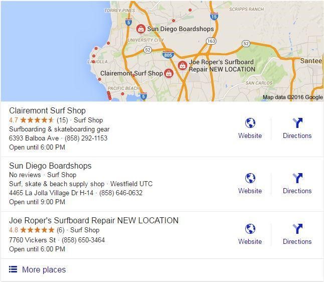Open Joe Roper's Surfboard Repair website globe icon
This screenshot has height=282, width=324.
click(250, 229)
